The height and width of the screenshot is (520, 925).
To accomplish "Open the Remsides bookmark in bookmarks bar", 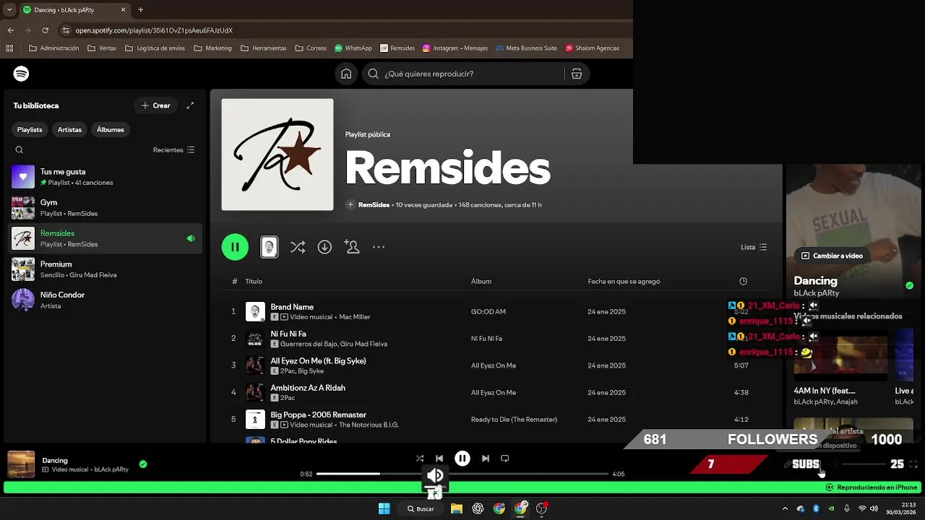I will click(x=397, y=48).
